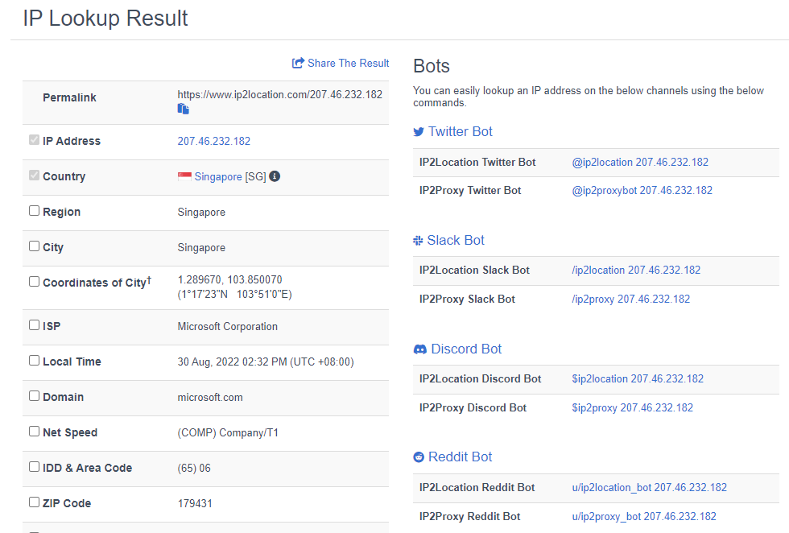The width and height of the screenshot is (789, 533).
Task: Select the permalink URL text
Action: pos(280,95)
